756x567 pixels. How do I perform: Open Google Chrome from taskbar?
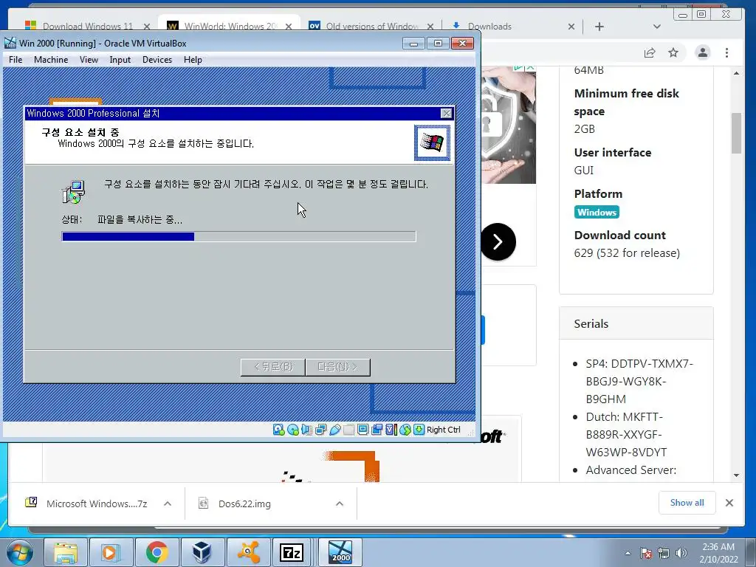click(157, 552)
